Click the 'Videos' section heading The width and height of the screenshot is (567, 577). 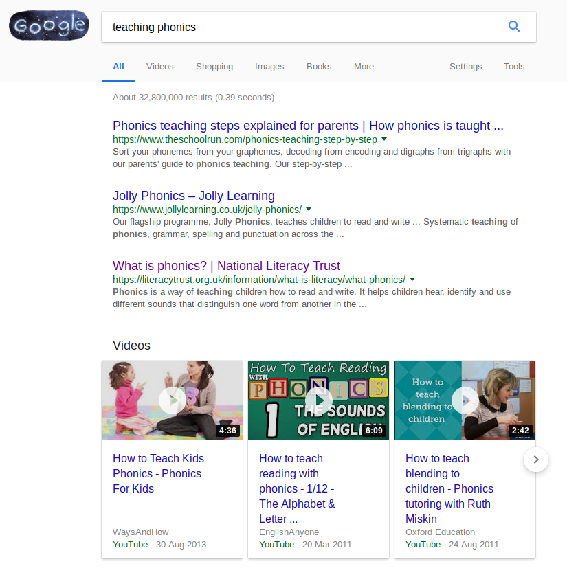coord(131,346)
